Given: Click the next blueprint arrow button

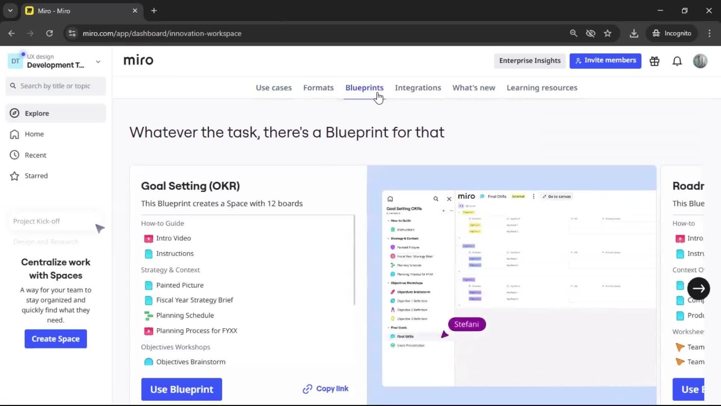Looking at the screenshot, I should click(x=698, y=288).
